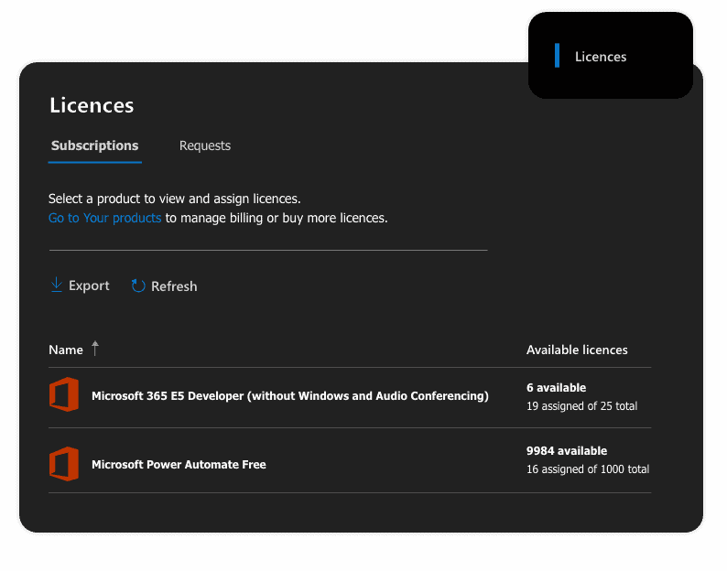This screenshot has width=727, height=571.
Task: Click the Office icon for Power Automate Free
Action: [64, 464]
